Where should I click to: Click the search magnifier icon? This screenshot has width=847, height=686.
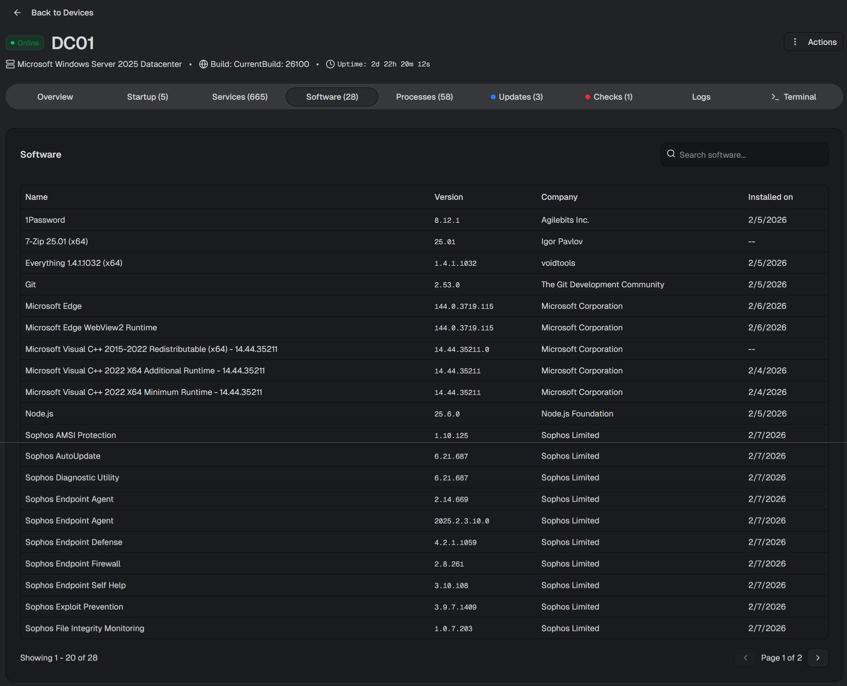[671, 154]
